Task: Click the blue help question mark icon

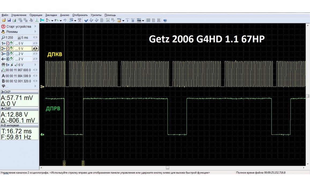Action: (165, 20)
